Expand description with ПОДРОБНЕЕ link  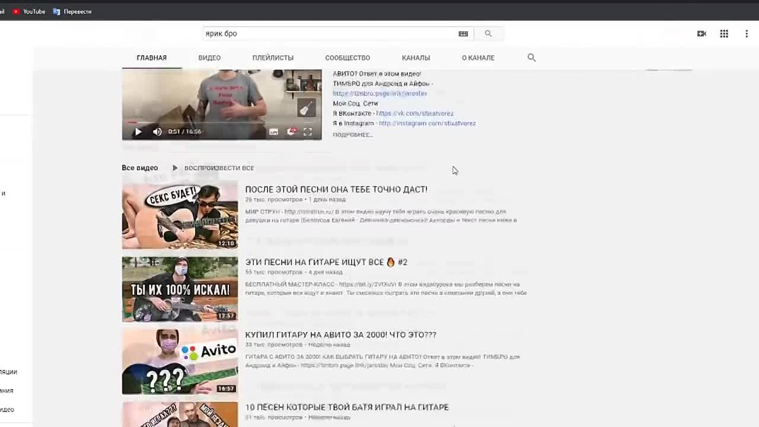point(352,135)
